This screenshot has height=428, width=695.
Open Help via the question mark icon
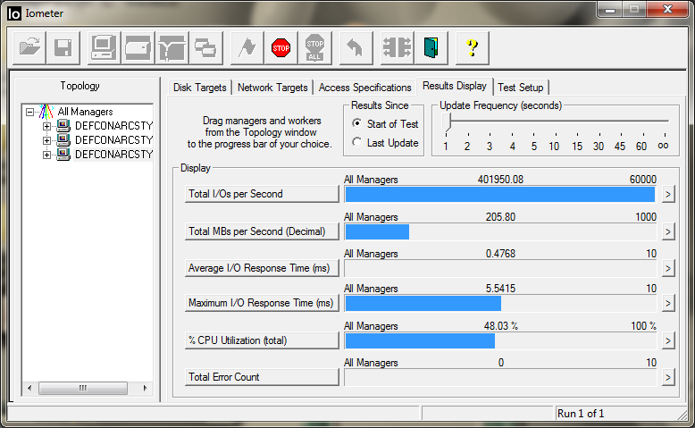click(473, 47)
